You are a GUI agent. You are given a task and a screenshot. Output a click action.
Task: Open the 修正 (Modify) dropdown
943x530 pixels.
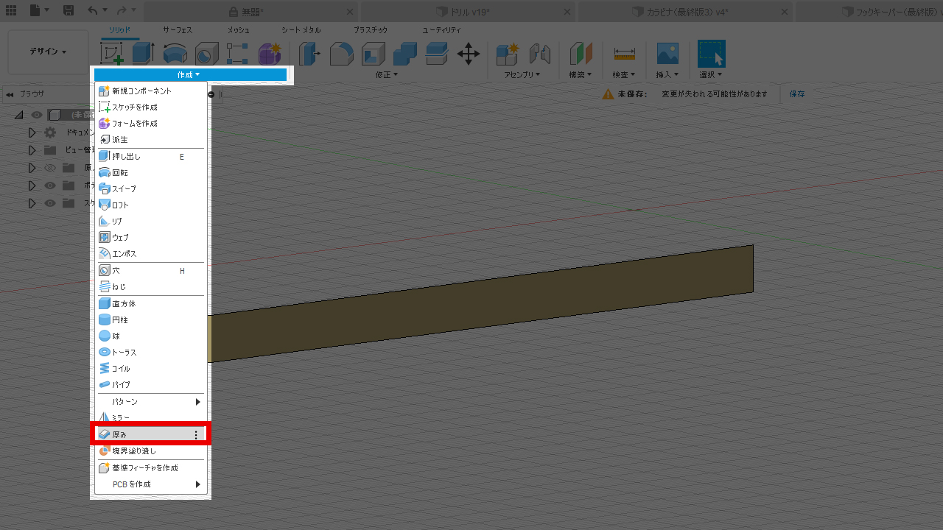(386, 75)
